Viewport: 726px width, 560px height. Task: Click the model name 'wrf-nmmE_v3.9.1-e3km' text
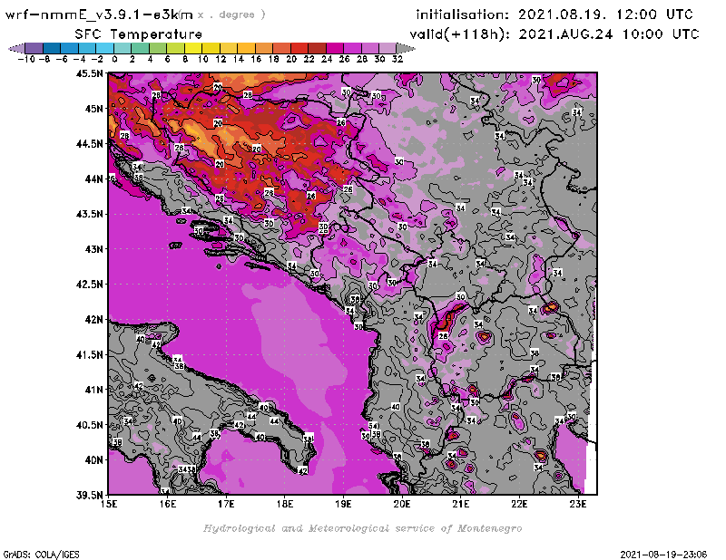(x=99, y=14)
